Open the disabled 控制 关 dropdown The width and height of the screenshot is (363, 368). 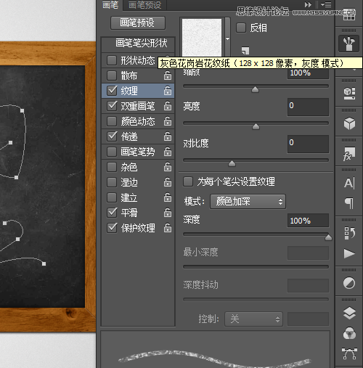click(x=253, y=319)
